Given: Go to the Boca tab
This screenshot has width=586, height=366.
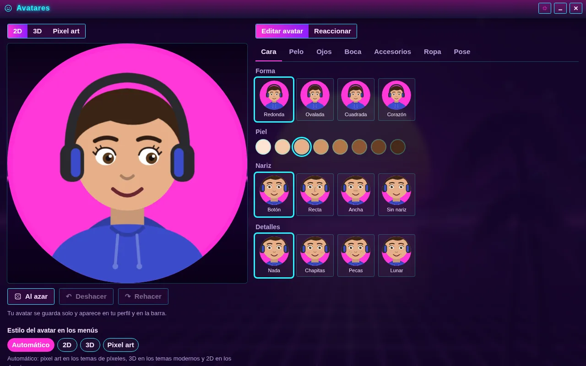Looking at the screenshot, I should (353, 52).
